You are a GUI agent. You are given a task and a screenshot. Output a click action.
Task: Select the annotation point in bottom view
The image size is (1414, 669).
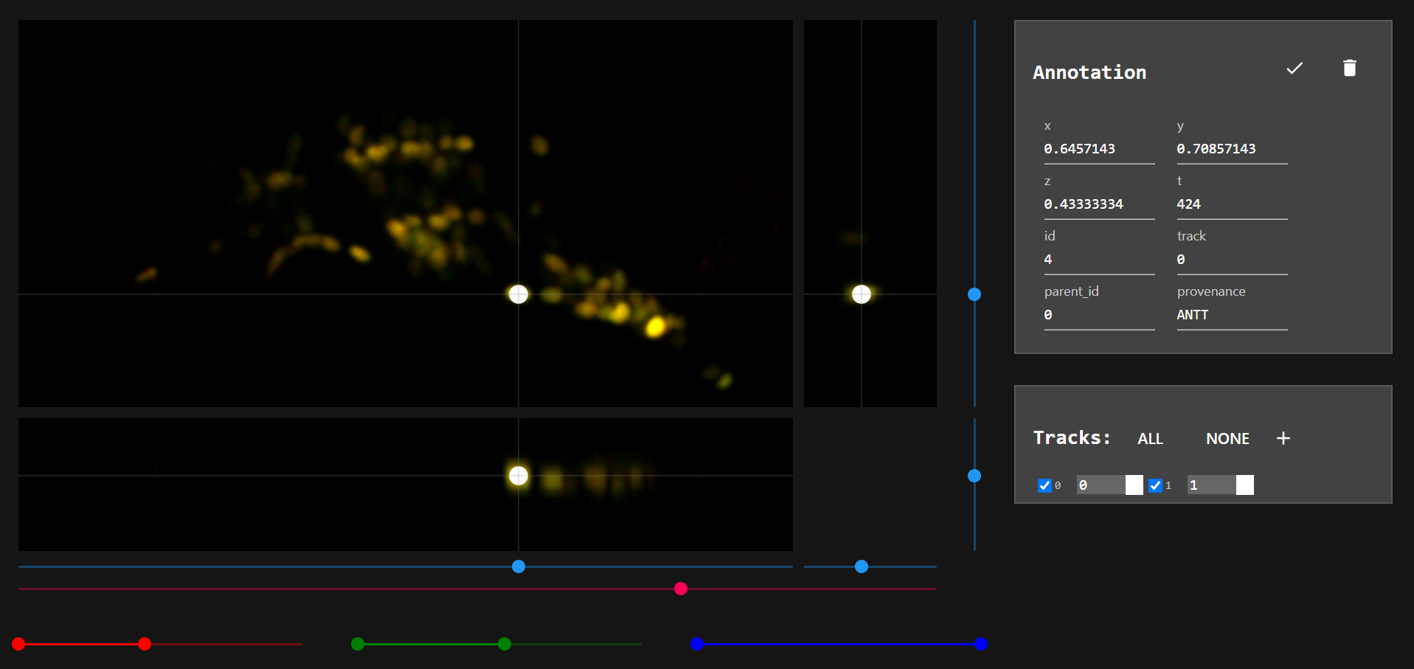pos(519,476)
